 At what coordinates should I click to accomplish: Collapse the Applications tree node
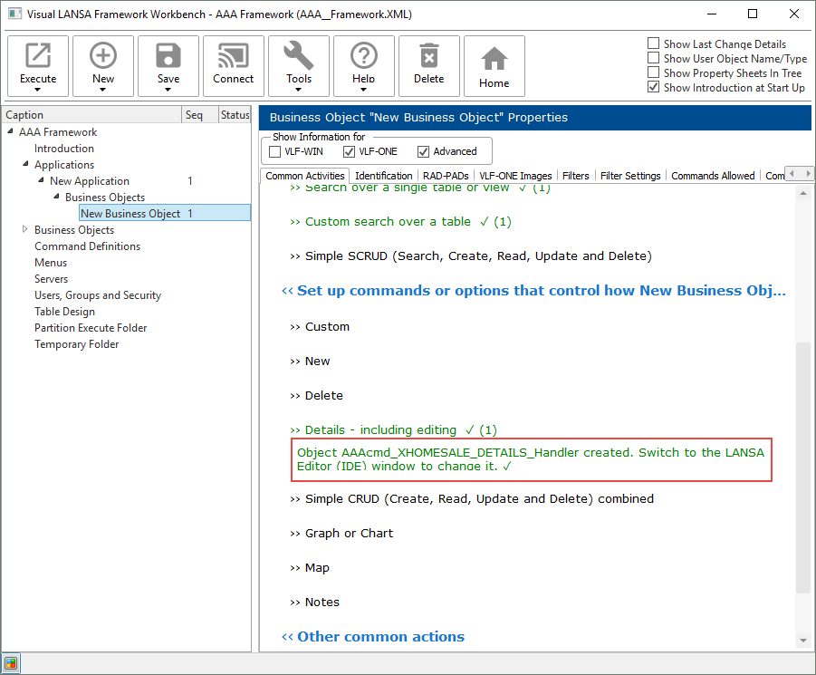click(24, 165)
